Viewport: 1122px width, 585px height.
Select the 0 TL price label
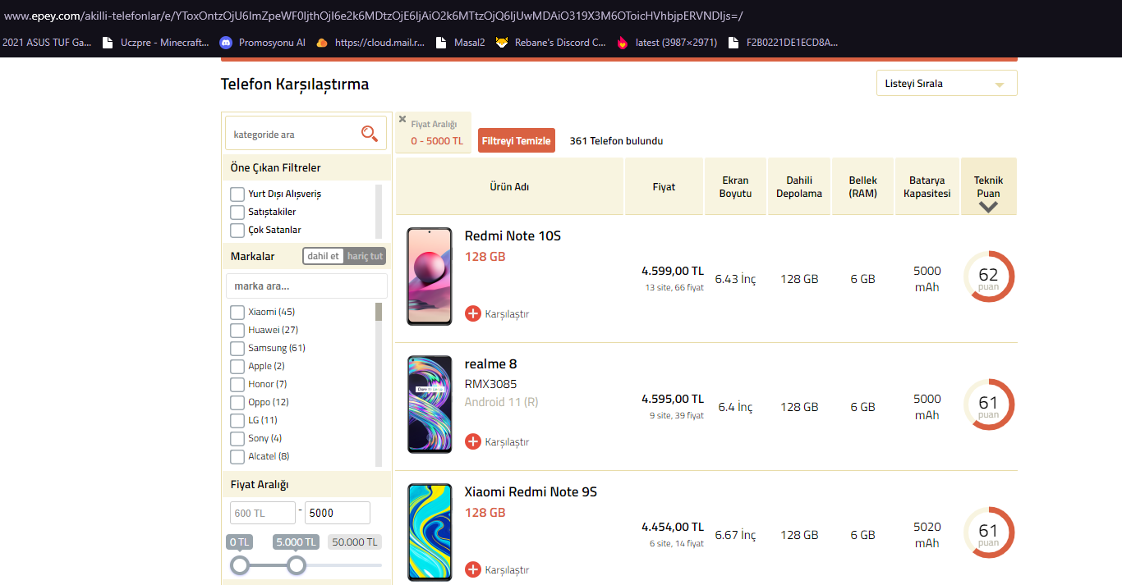click(240, 542)
